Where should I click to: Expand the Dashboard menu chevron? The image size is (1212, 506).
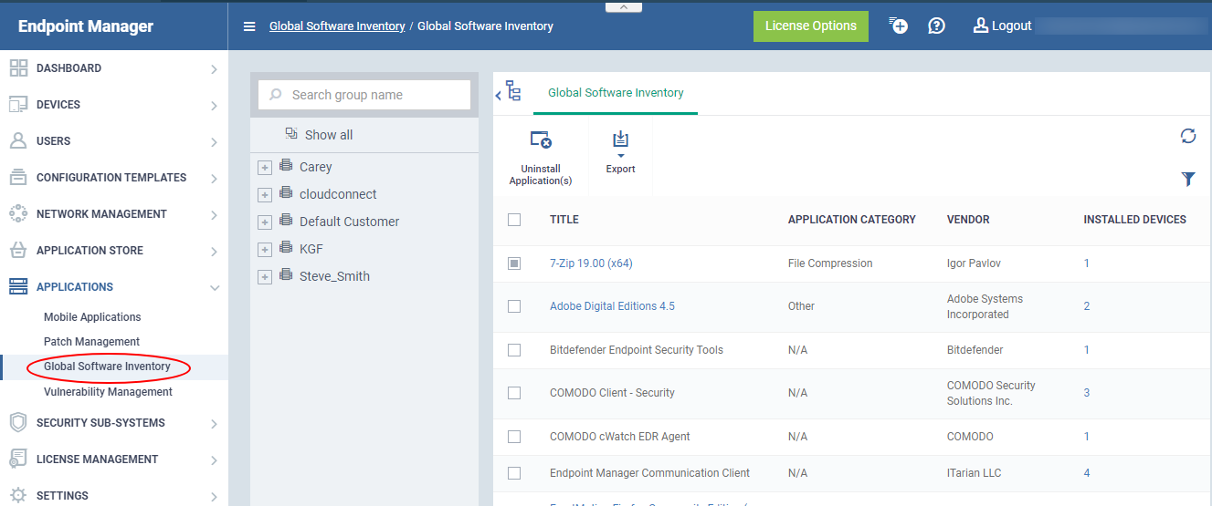[214, 68]
